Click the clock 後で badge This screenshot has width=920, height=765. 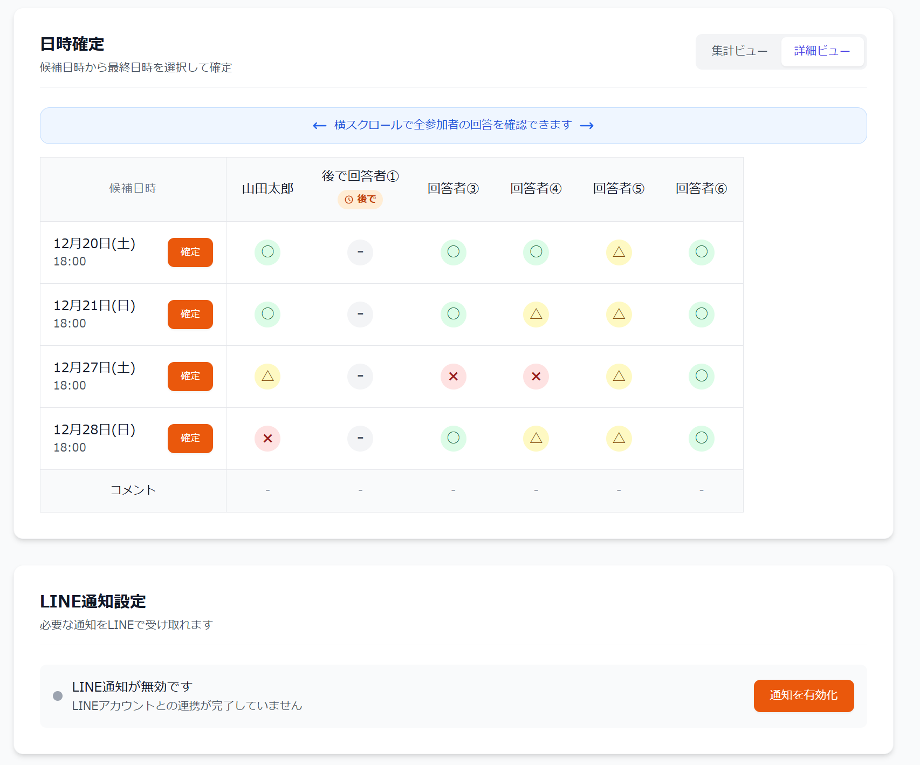[360, 200]
